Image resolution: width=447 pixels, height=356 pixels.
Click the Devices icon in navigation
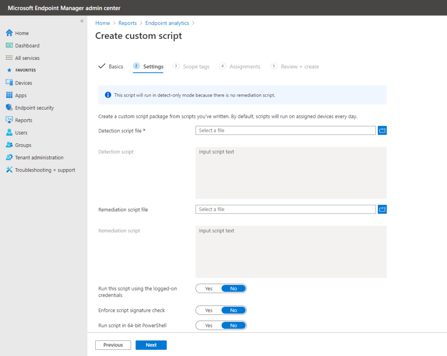pos(9,83)
